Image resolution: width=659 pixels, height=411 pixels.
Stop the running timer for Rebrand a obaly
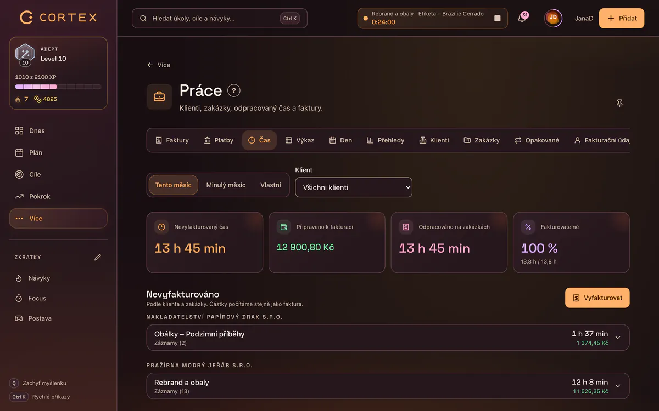(x=498, y=18)
